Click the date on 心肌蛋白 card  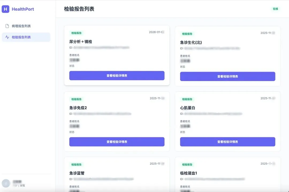pos(268,98)
